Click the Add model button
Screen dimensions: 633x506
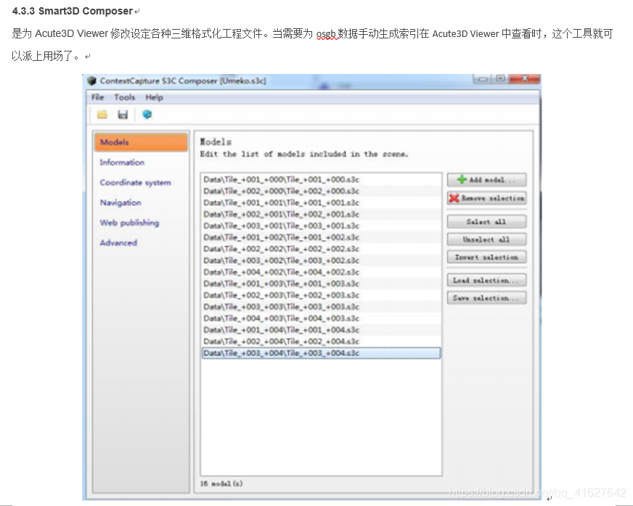click(486, 180)
